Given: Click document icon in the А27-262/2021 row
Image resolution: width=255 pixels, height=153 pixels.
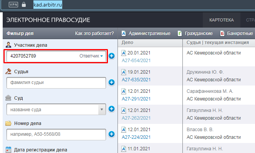Looking at the screenshot, I should click(124, 110).
